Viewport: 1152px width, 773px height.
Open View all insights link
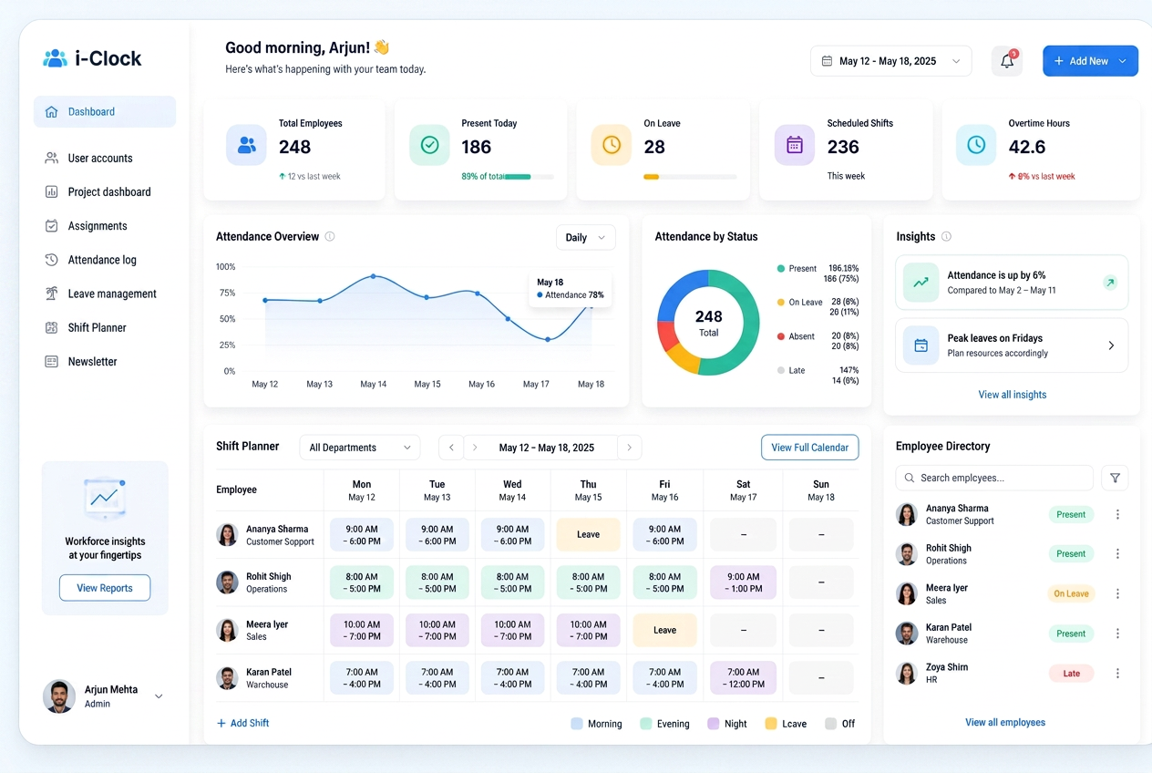coord(1012,395)
